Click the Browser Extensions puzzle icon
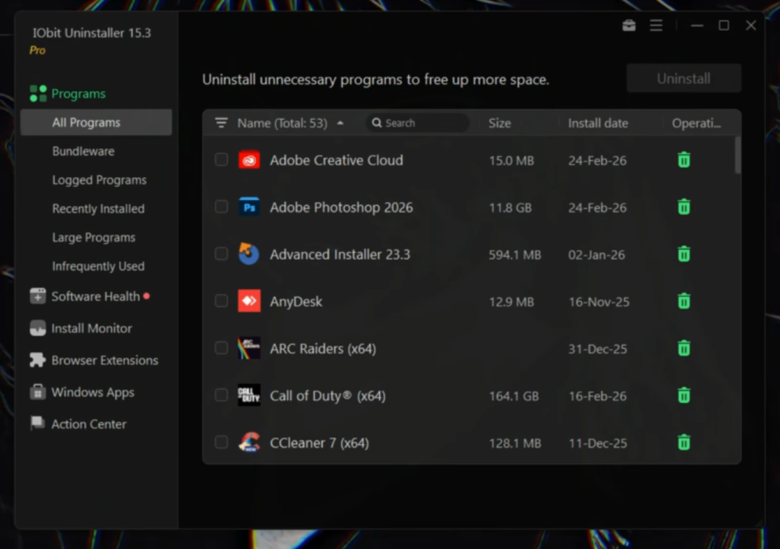 click(38, 360)
